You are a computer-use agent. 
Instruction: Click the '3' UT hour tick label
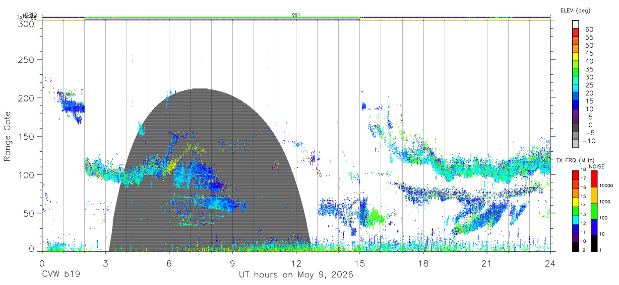(106, 263)
